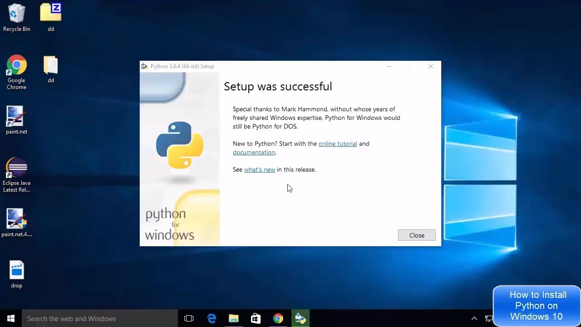The width and height of the screenshot is (581, 327).
Task: Open the Windows Store taskbar icon
Action: tap(256, 318)
